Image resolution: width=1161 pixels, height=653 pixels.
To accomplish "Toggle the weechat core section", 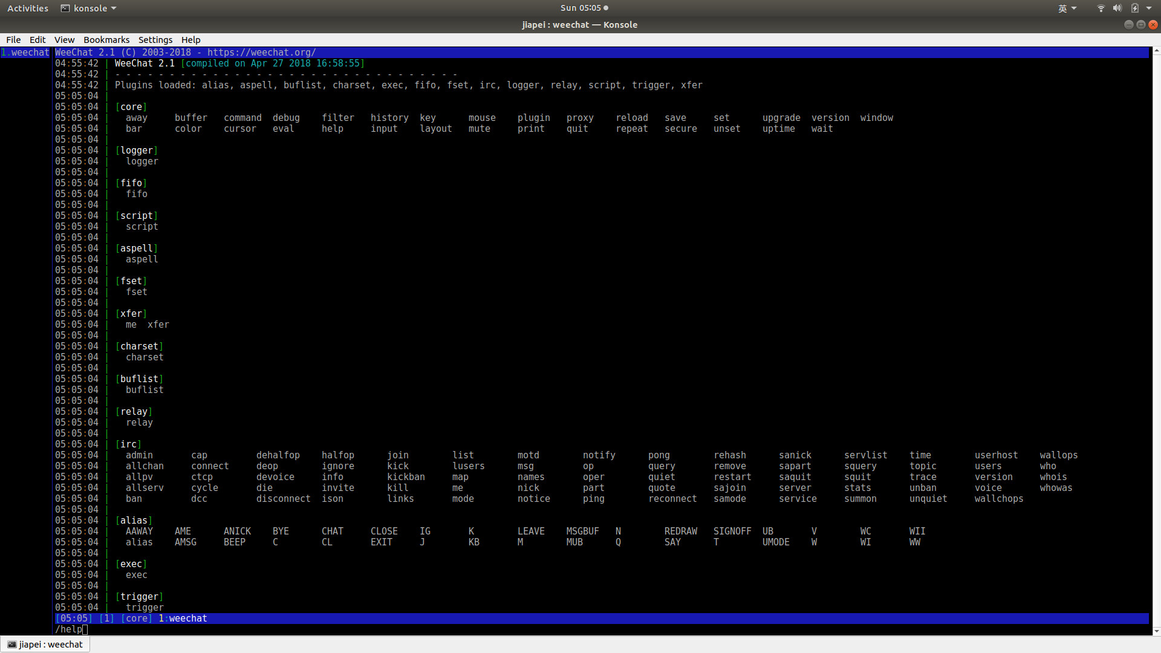I will pyautogui.click(x=131, y=106).
